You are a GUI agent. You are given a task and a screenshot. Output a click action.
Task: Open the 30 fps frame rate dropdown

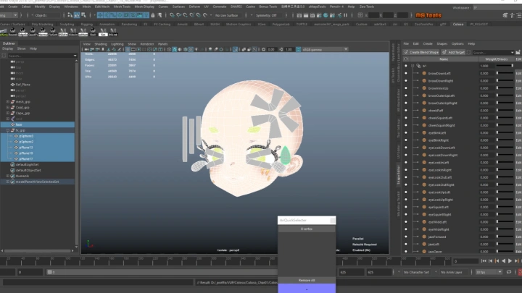pyautogui.click(x=489, y=272)
